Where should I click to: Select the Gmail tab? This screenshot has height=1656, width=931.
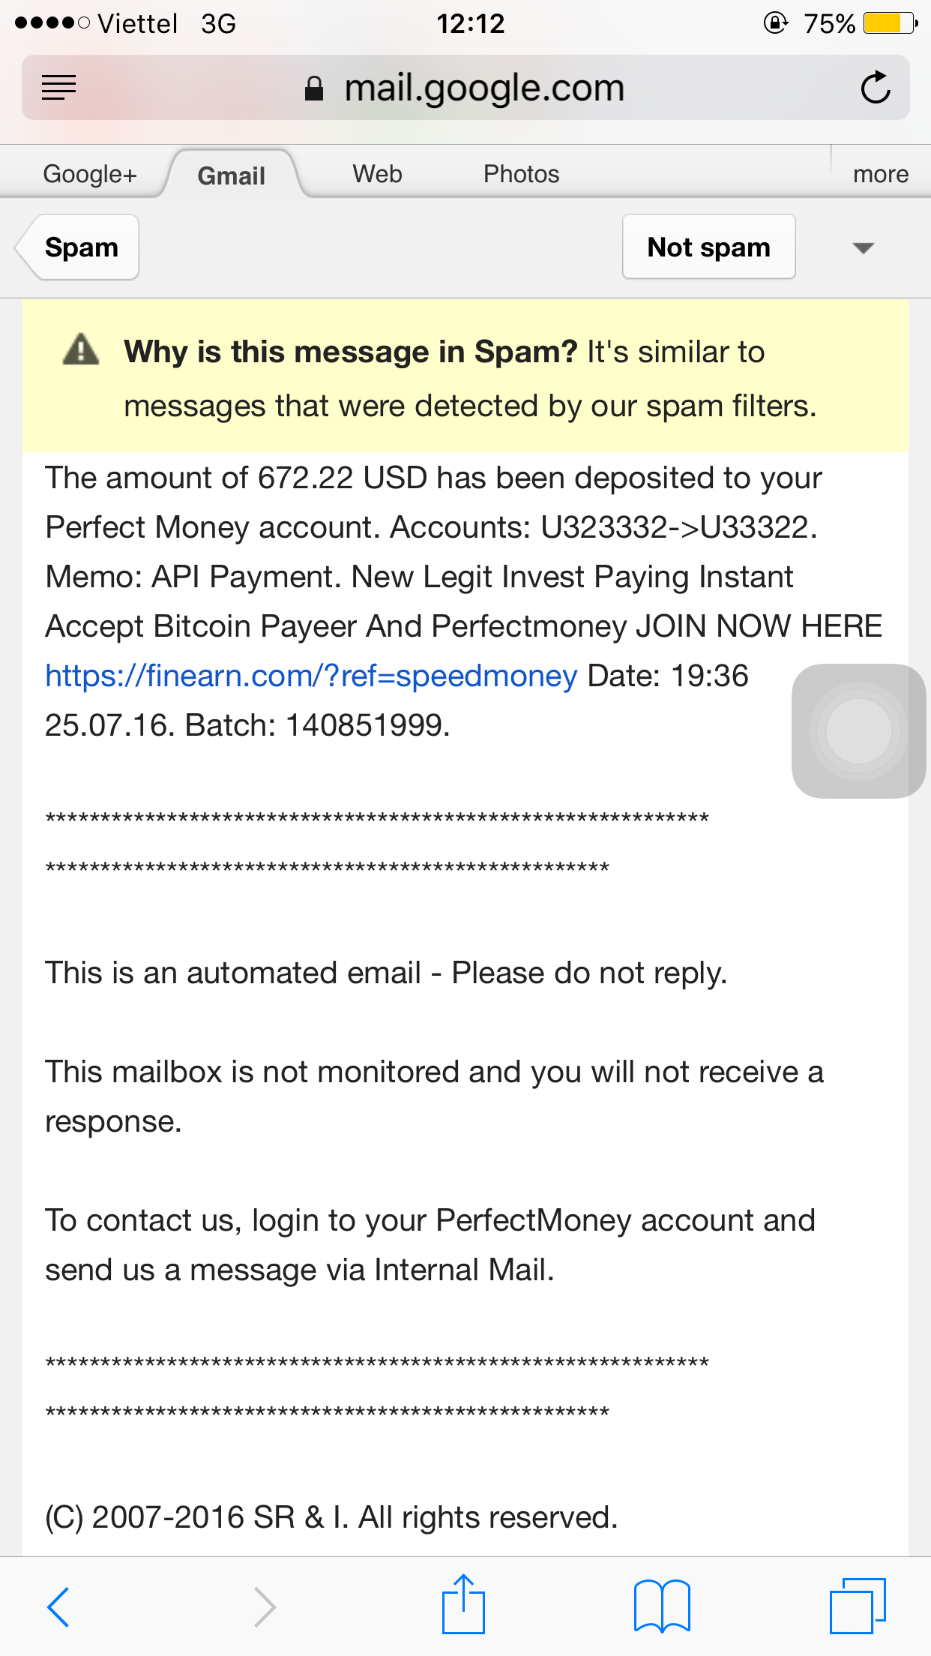coord(232,175)
